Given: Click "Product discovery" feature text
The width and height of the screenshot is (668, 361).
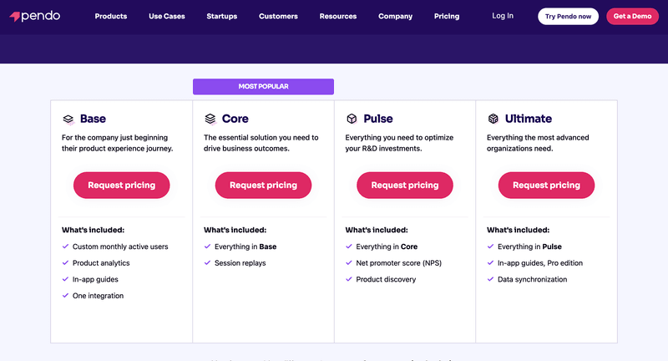Looking at the screenshot, I should point(386,279).
